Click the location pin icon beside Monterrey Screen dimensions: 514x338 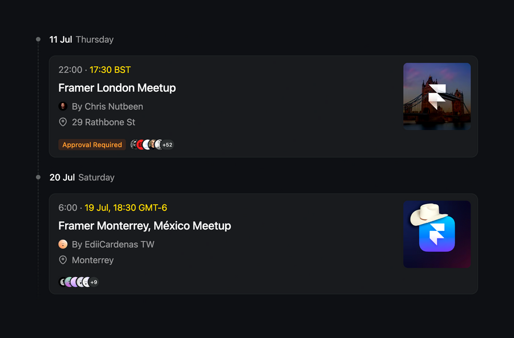pyautogui.click(x=63, y=260)
